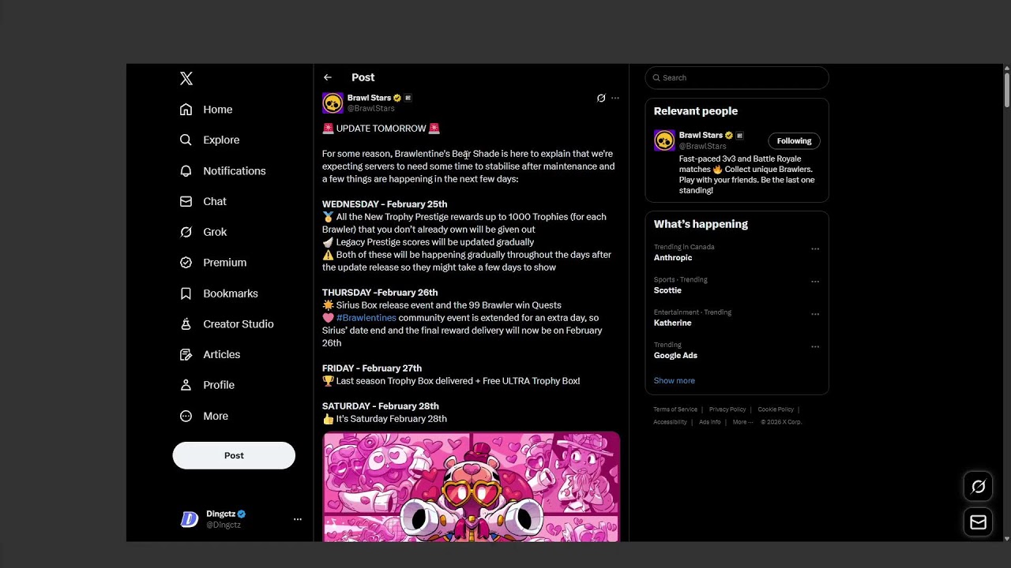Screen dimensions: 1011x568
Task: Open the Profile person icon
Action: (186, 385)
